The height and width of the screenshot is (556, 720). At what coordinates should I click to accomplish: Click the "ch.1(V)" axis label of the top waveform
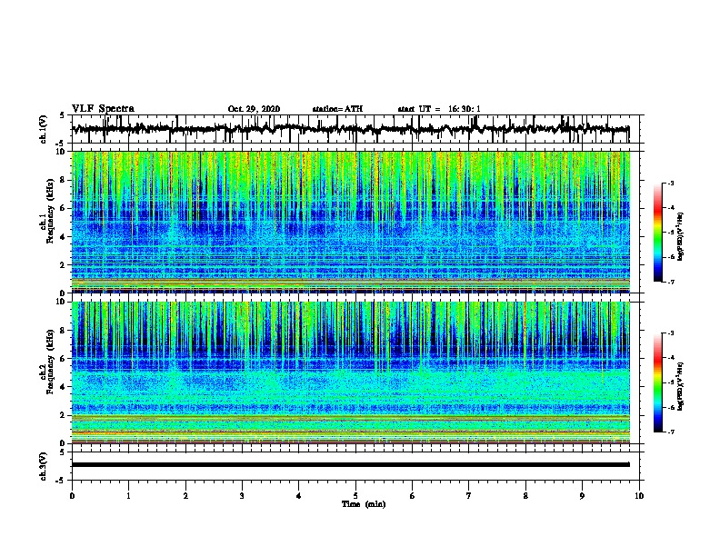44,129
